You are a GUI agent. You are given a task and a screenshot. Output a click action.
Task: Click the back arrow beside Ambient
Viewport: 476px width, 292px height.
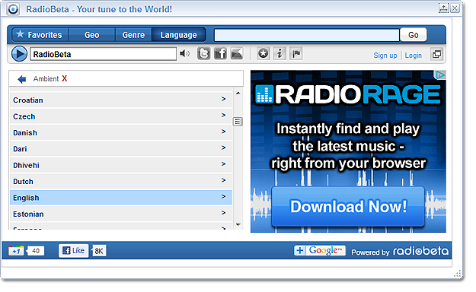[22, 79]
